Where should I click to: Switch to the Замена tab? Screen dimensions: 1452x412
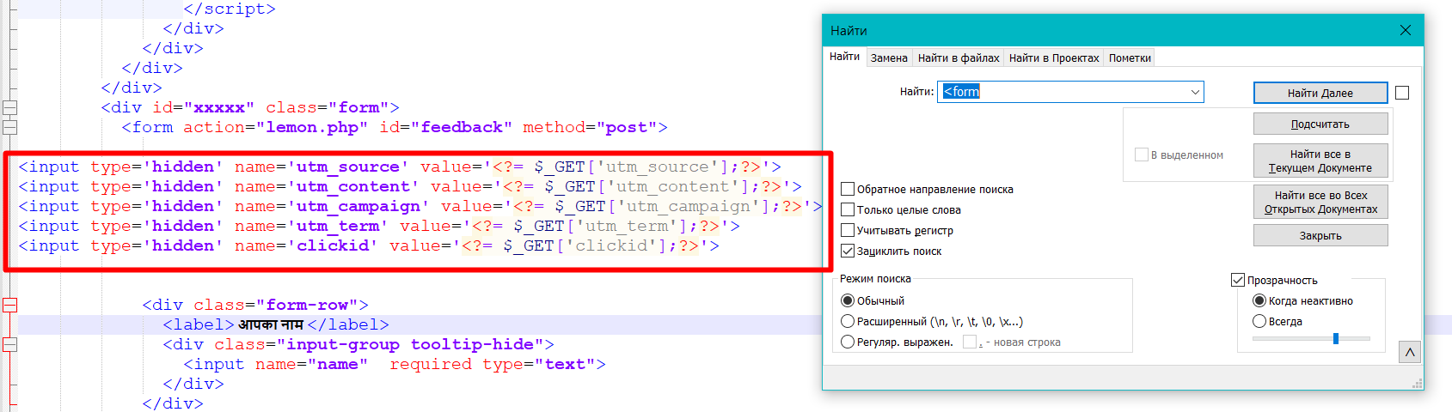tap(889, 58)
